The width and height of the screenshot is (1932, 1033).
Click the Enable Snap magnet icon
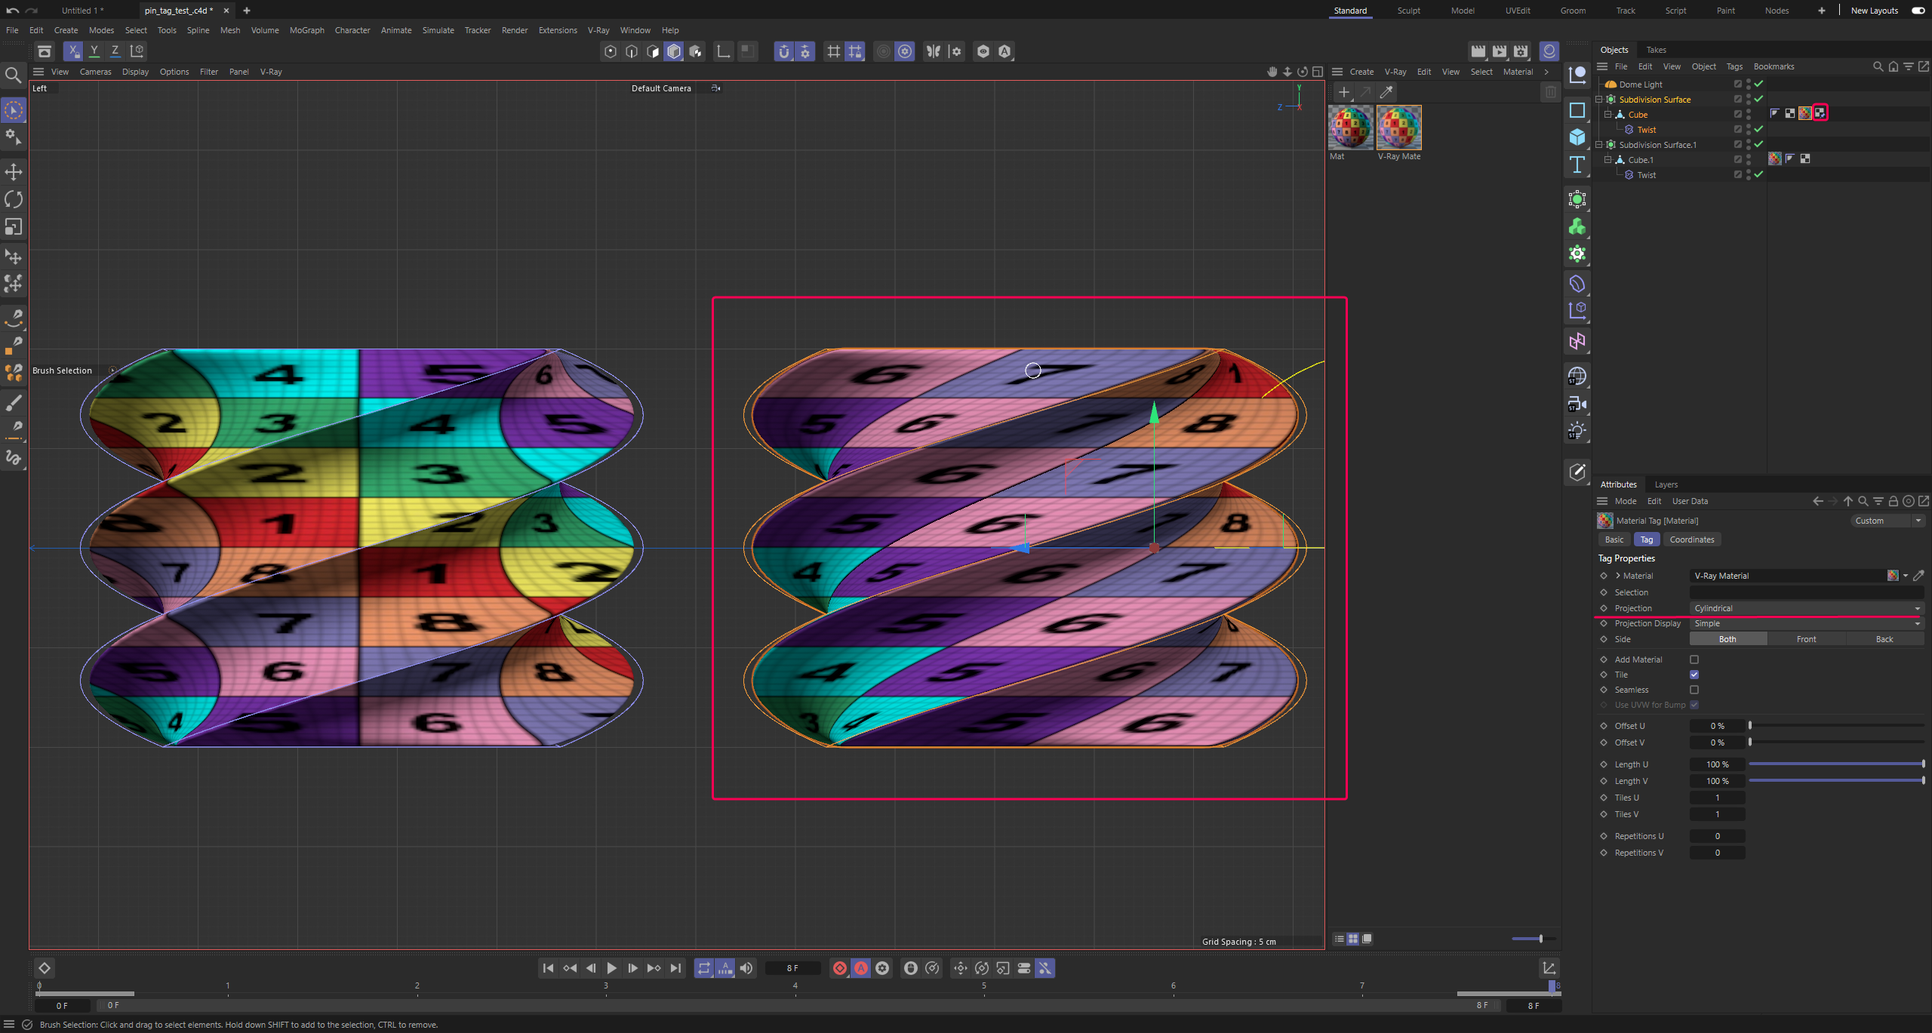(784, 51)
